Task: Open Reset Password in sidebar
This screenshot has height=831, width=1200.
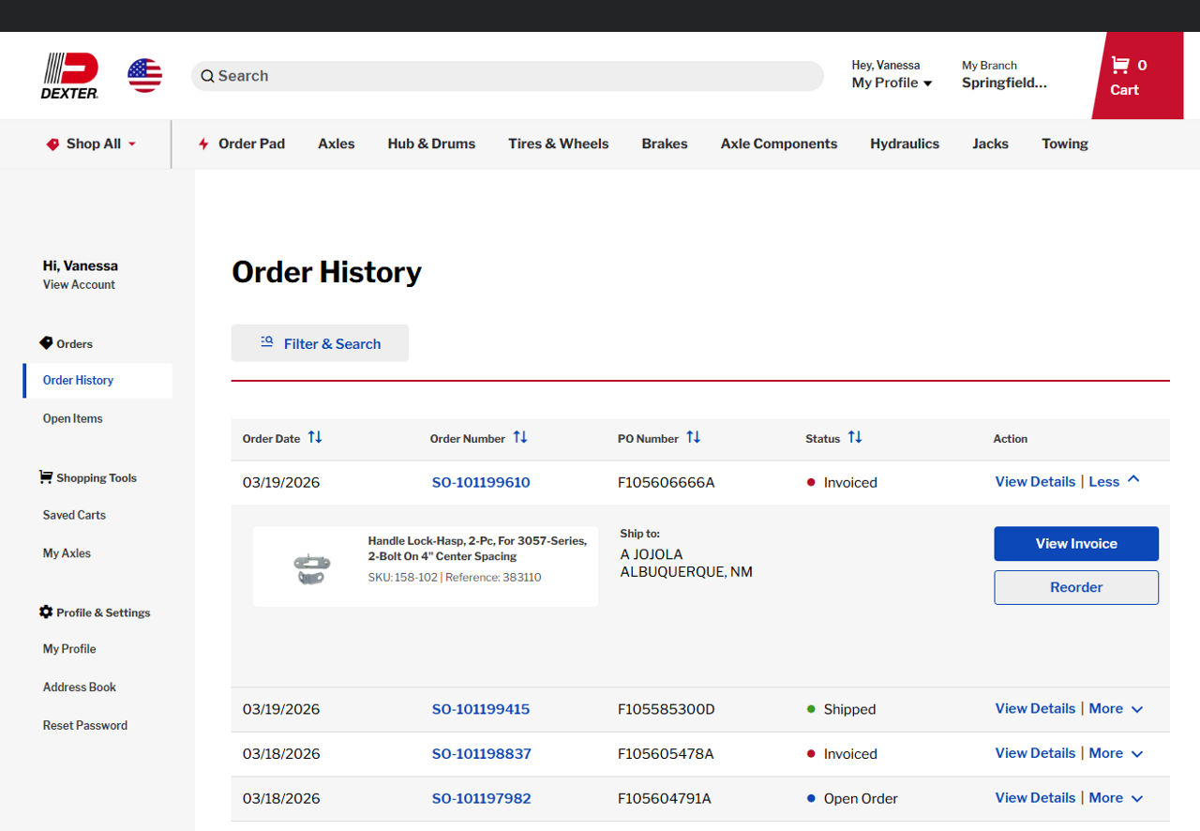Action: click(85, 726)
